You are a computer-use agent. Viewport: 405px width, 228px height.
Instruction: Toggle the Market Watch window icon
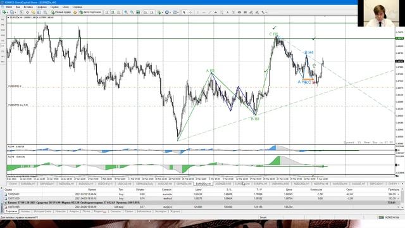pyautogui.click(x=22, y=12)
